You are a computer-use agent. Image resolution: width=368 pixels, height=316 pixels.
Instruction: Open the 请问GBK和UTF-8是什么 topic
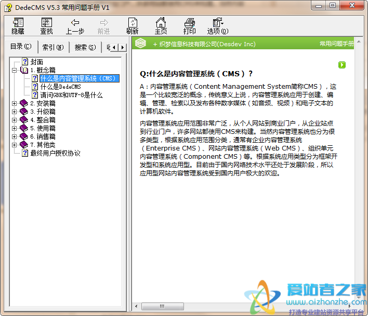tap(71, 95)
